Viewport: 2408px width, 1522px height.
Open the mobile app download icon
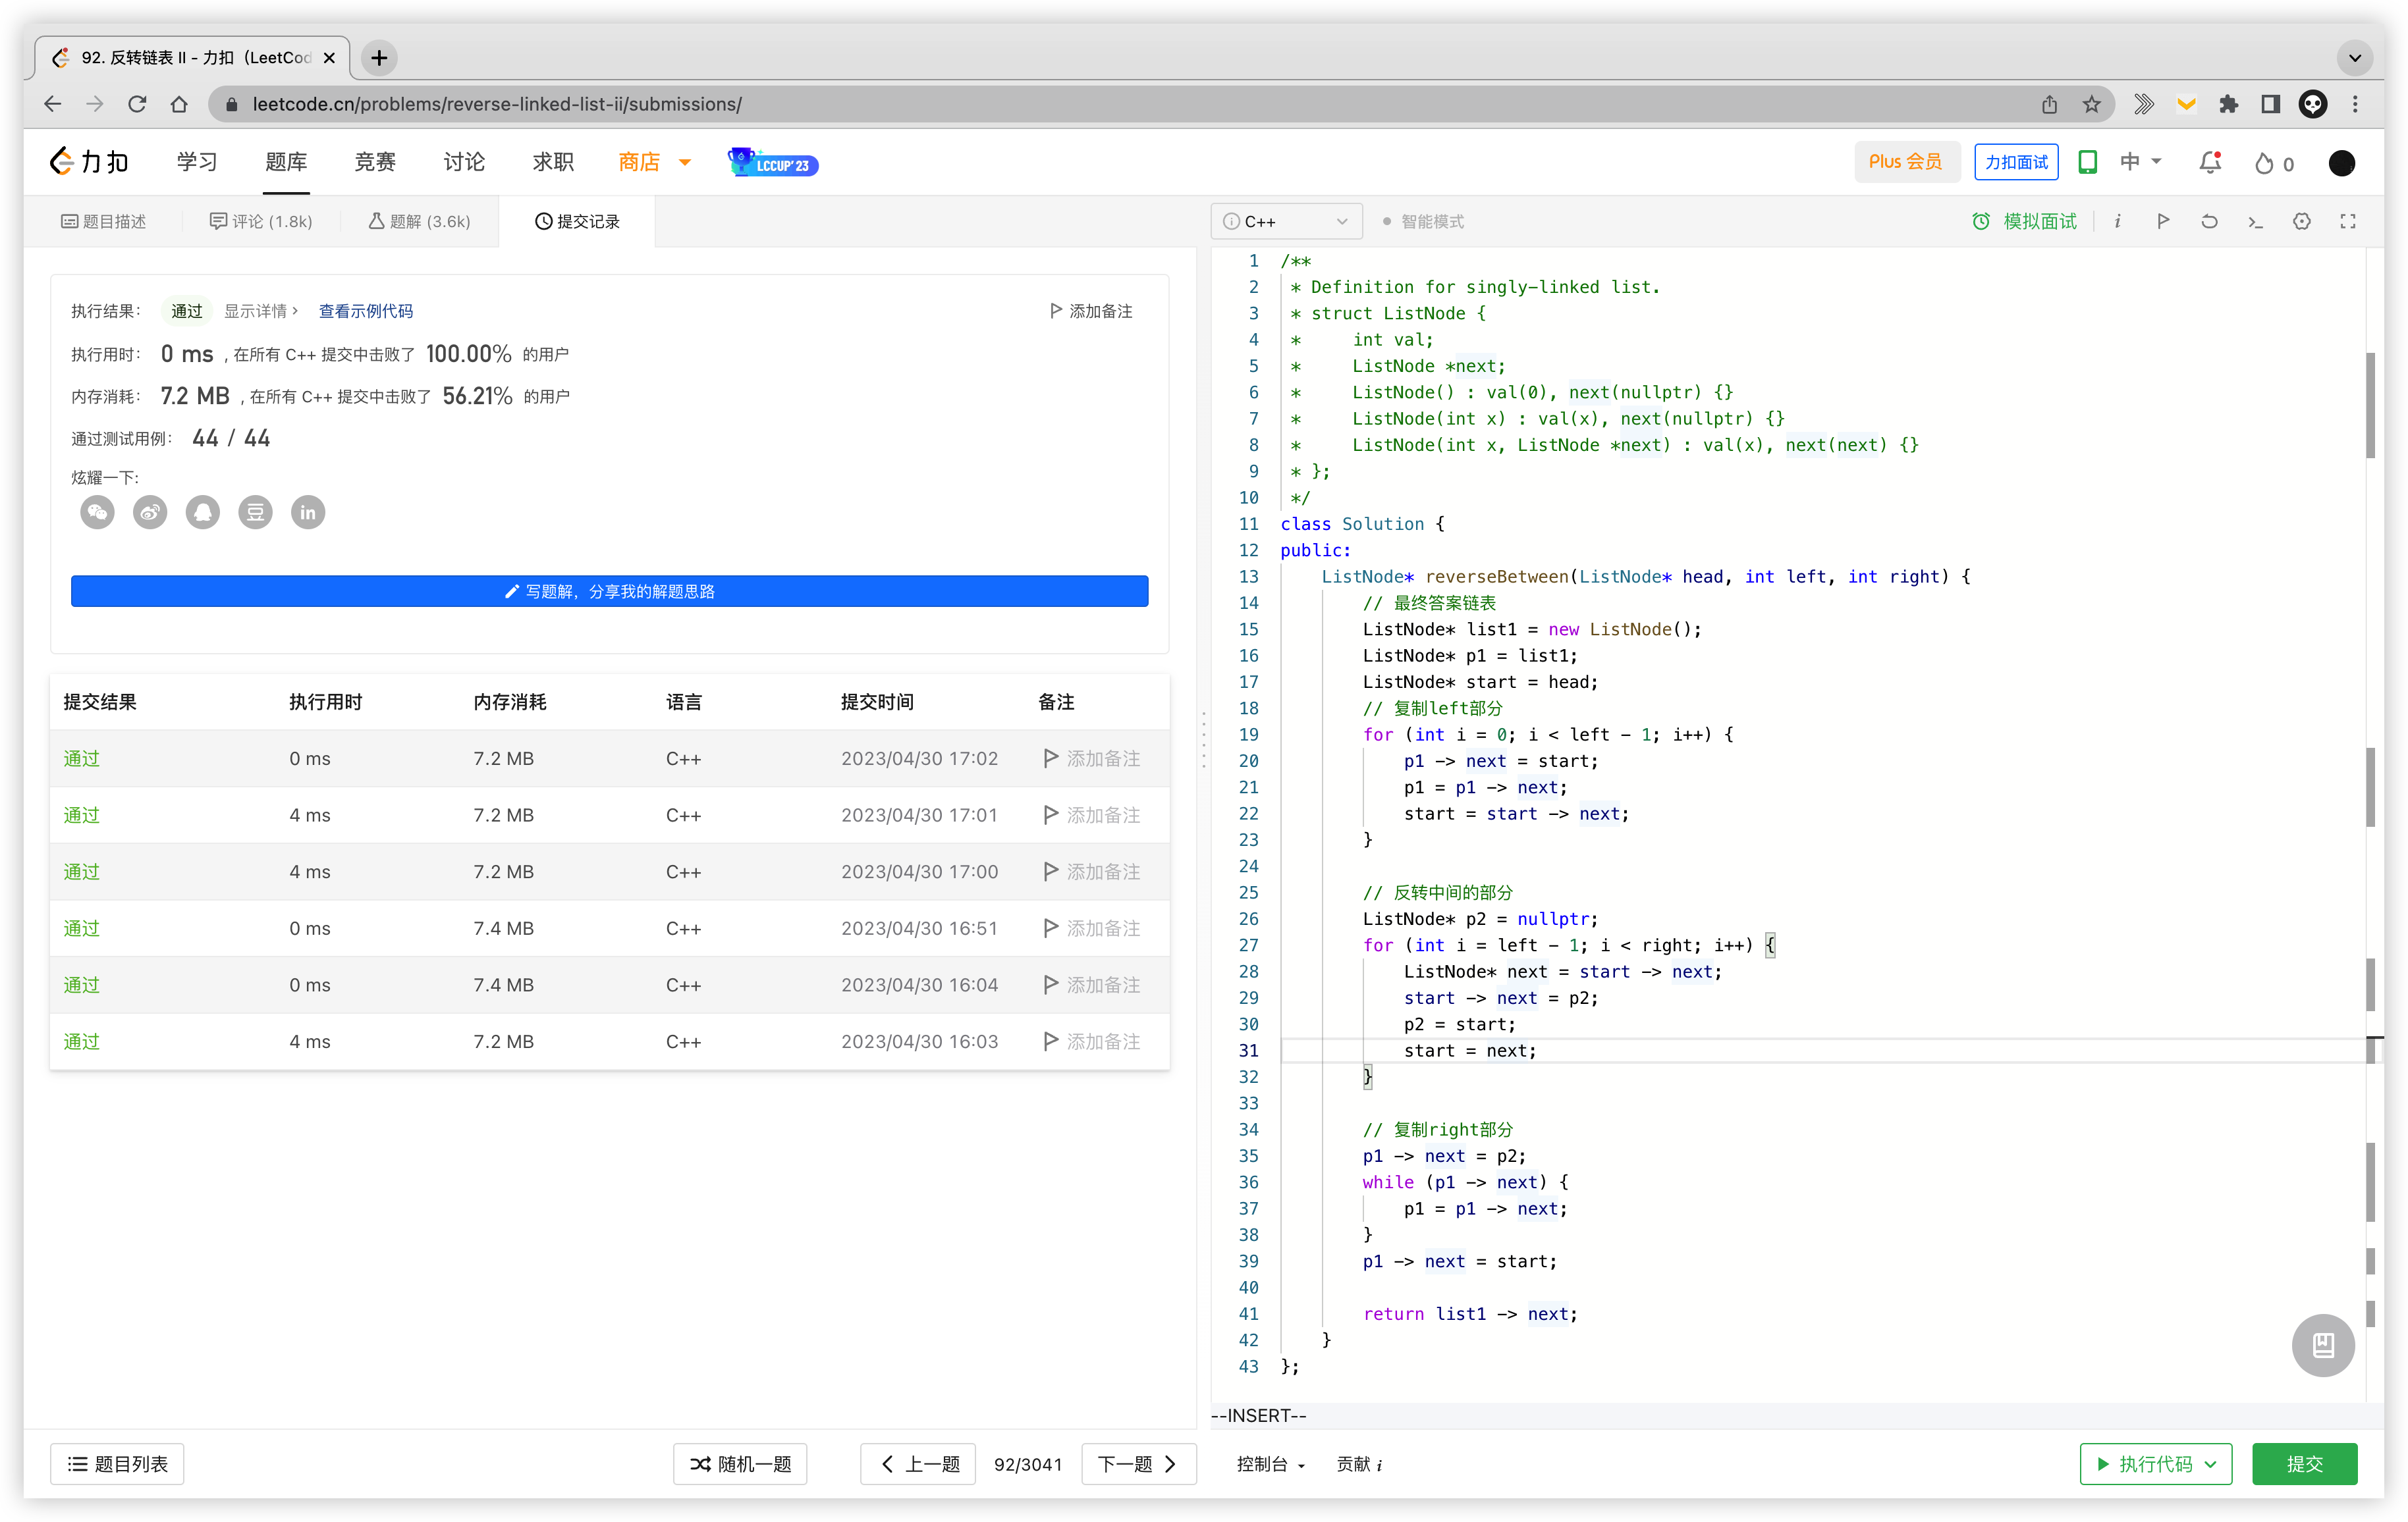pos(2087,162)
